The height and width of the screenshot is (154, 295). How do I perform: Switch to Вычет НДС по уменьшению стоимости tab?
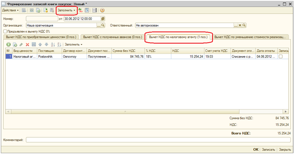pyautogui.click(x=250, y=37)
